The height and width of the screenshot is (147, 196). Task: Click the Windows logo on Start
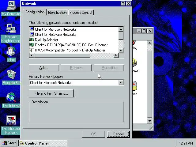tap(4, 143)
